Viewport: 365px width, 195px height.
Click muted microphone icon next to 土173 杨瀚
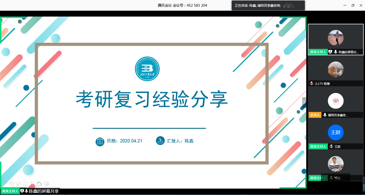[x=312, y=84]
